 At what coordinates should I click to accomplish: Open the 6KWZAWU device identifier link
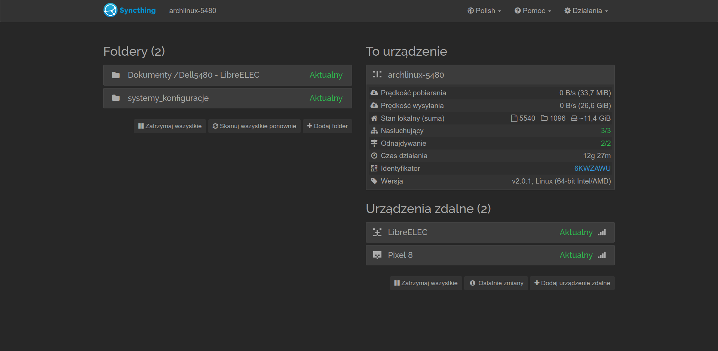coord(592,169)
